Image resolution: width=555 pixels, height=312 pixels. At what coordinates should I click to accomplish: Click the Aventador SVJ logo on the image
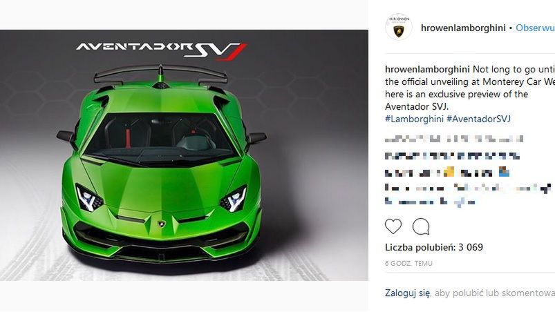pos(162,50)
